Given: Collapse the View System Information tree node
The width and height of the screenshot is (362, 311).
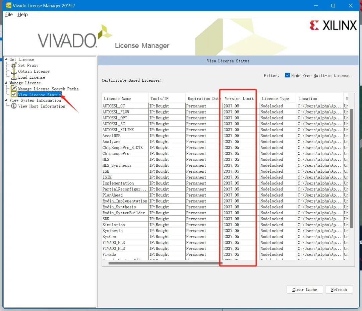Looking at the screenshot, I should (x=6, y=100).
